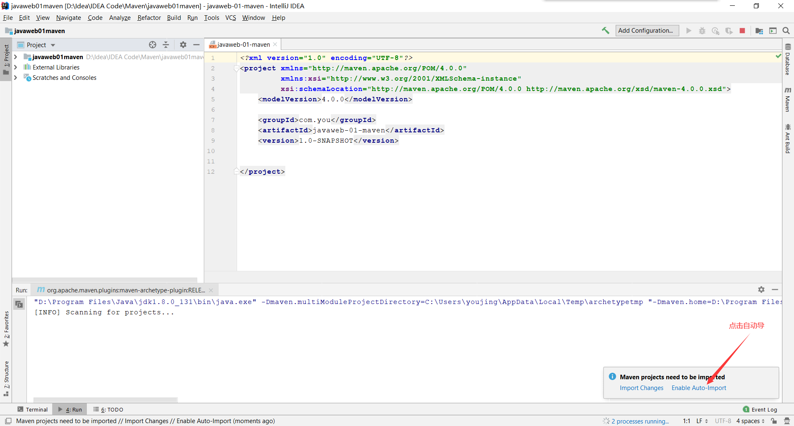Click the Build project hammer icon
This screenshot has height=426, width=794.
pos(605,31)
